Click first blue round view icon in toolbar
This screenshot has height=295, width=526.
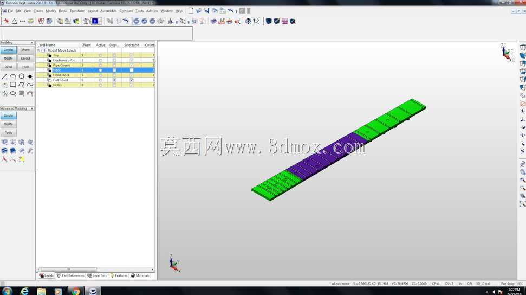tap(136, 21)
